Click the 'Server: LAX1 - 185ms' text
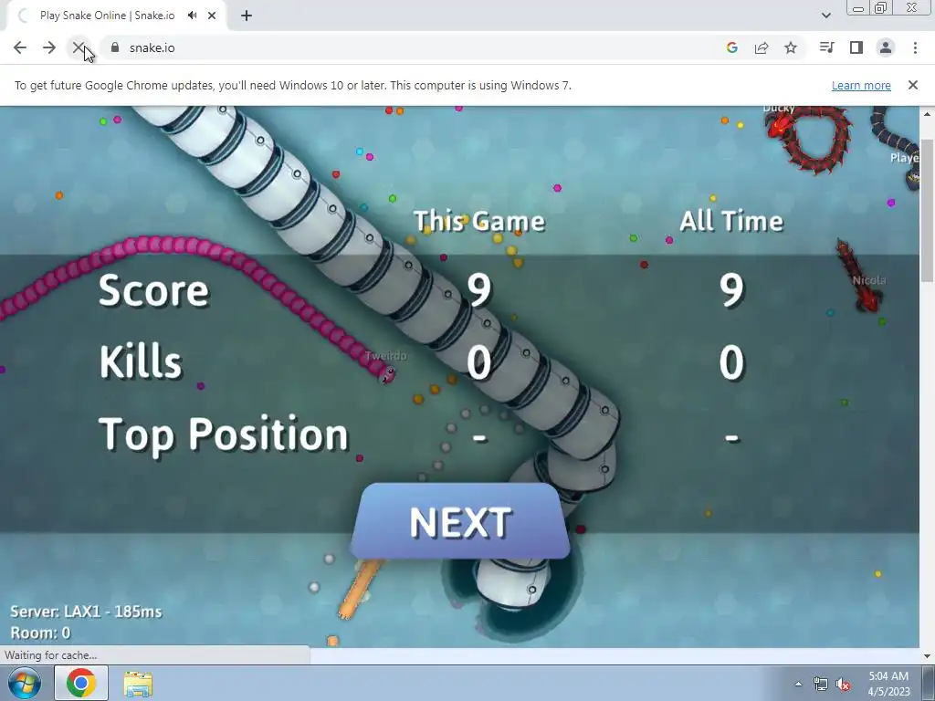 (86, 612)
